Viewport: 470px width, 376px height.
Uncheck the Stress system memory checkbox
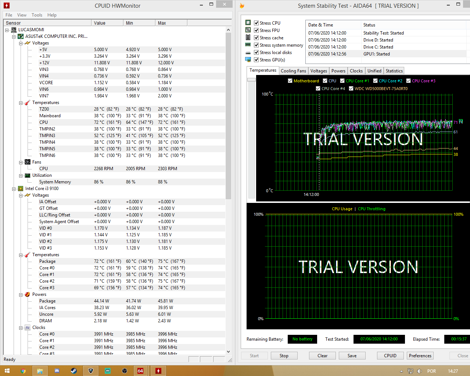point(256,45)
